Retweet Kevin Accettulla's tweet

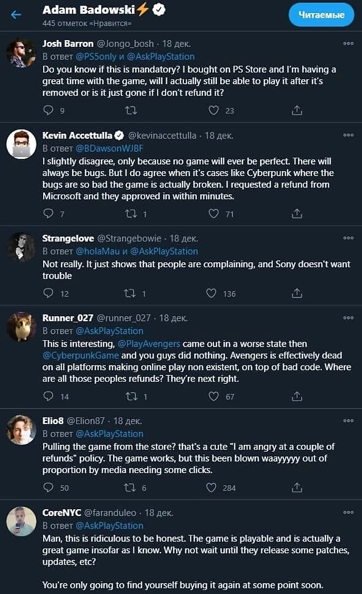(x=130, y=214)
